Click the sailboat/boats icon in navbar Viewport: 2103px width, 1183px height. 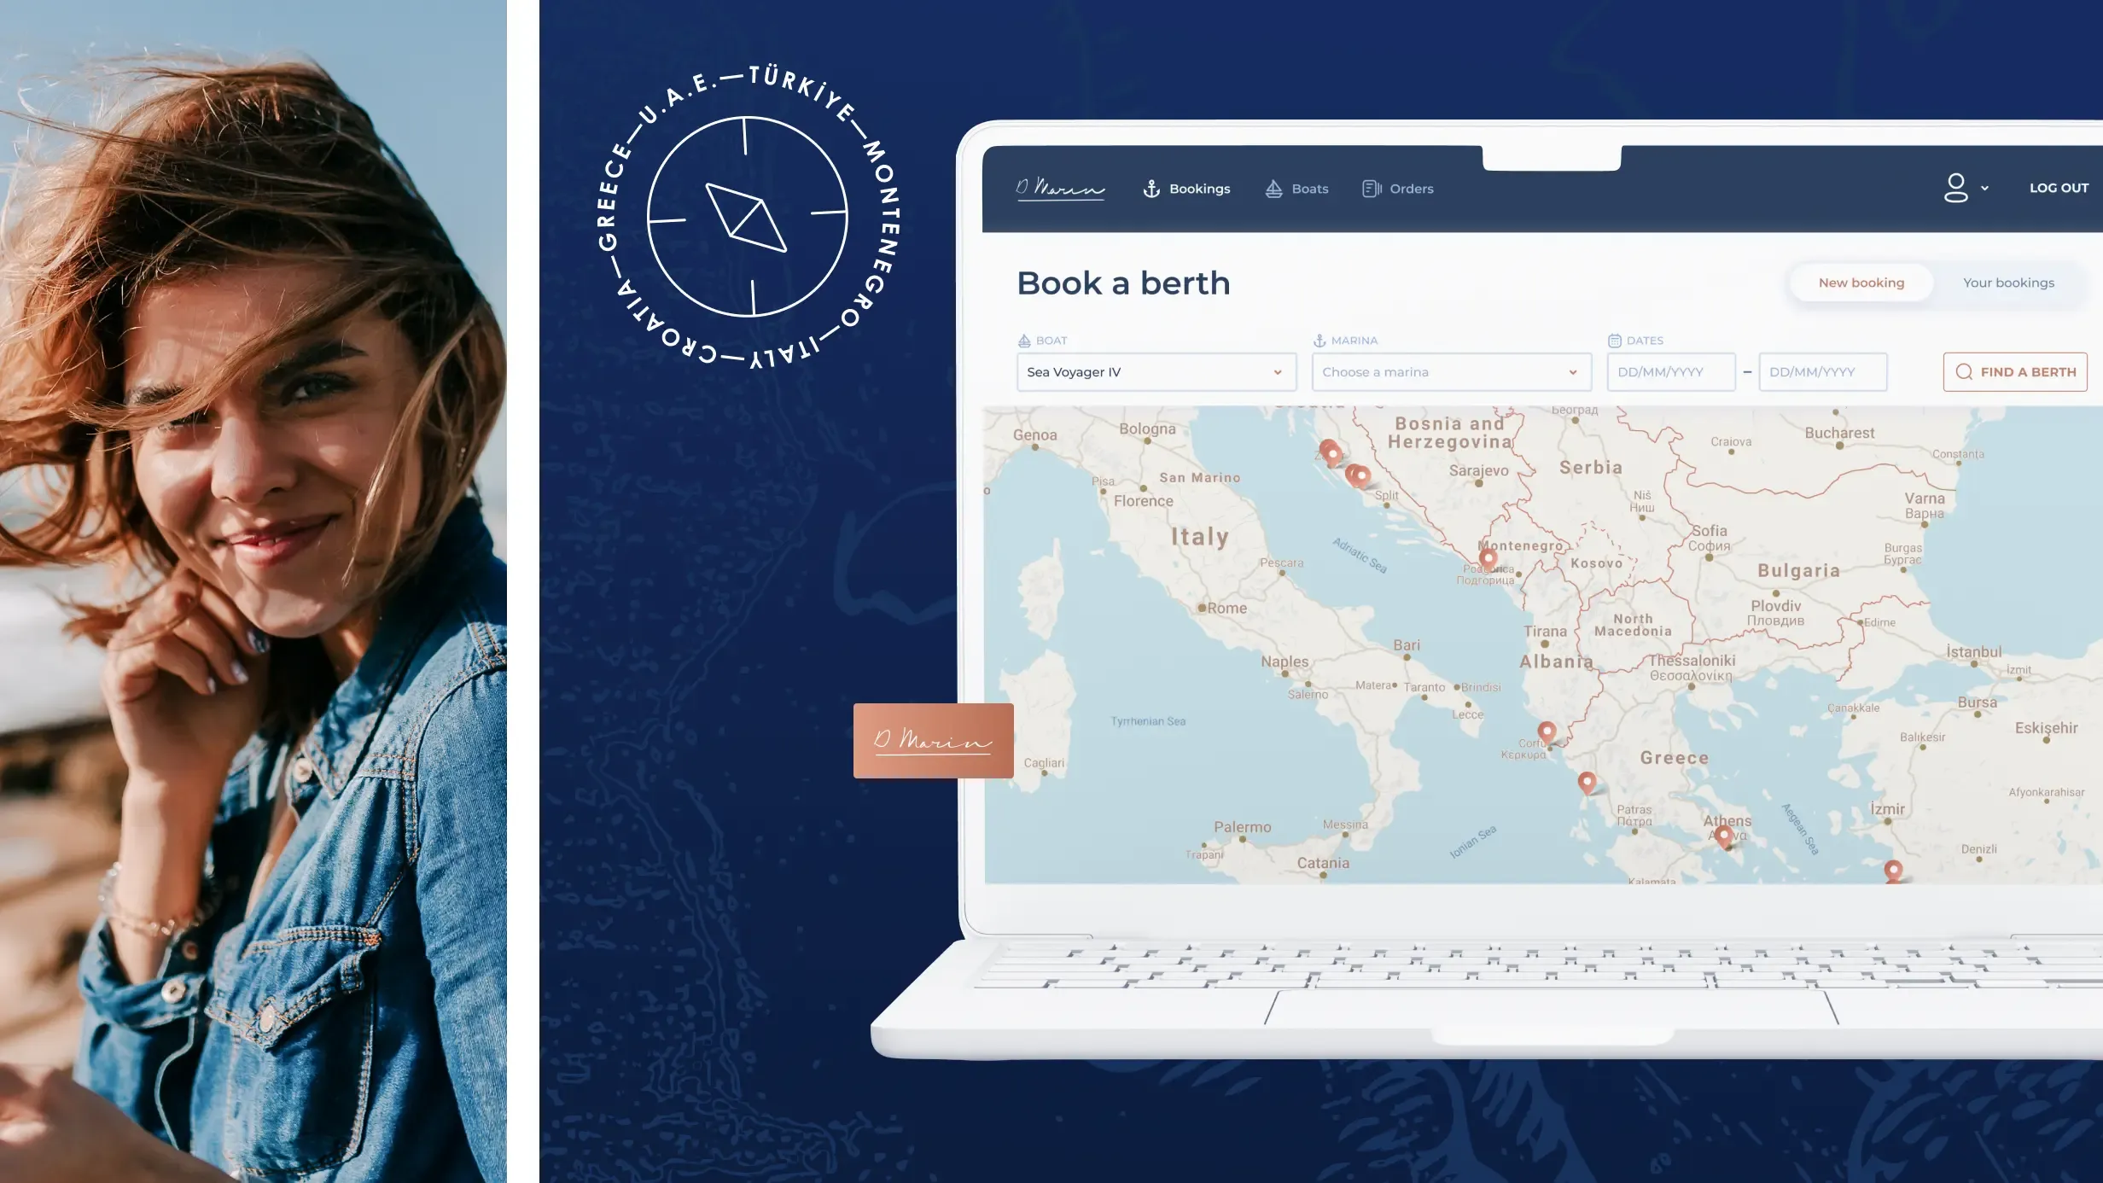[1273, 188]
